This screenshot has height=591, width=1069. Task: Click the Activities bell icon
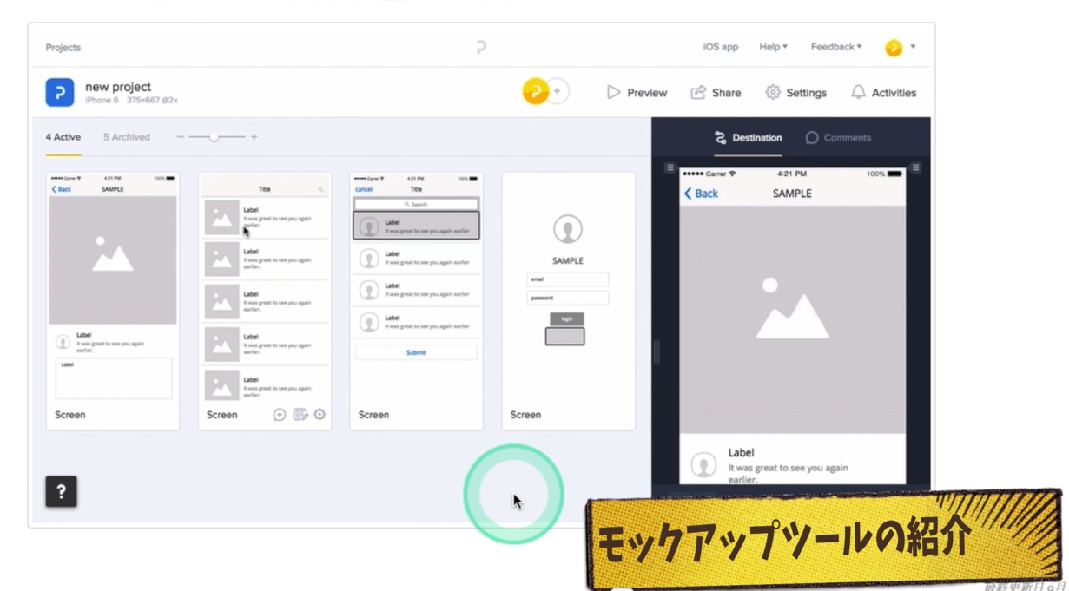tap(858, 92)
